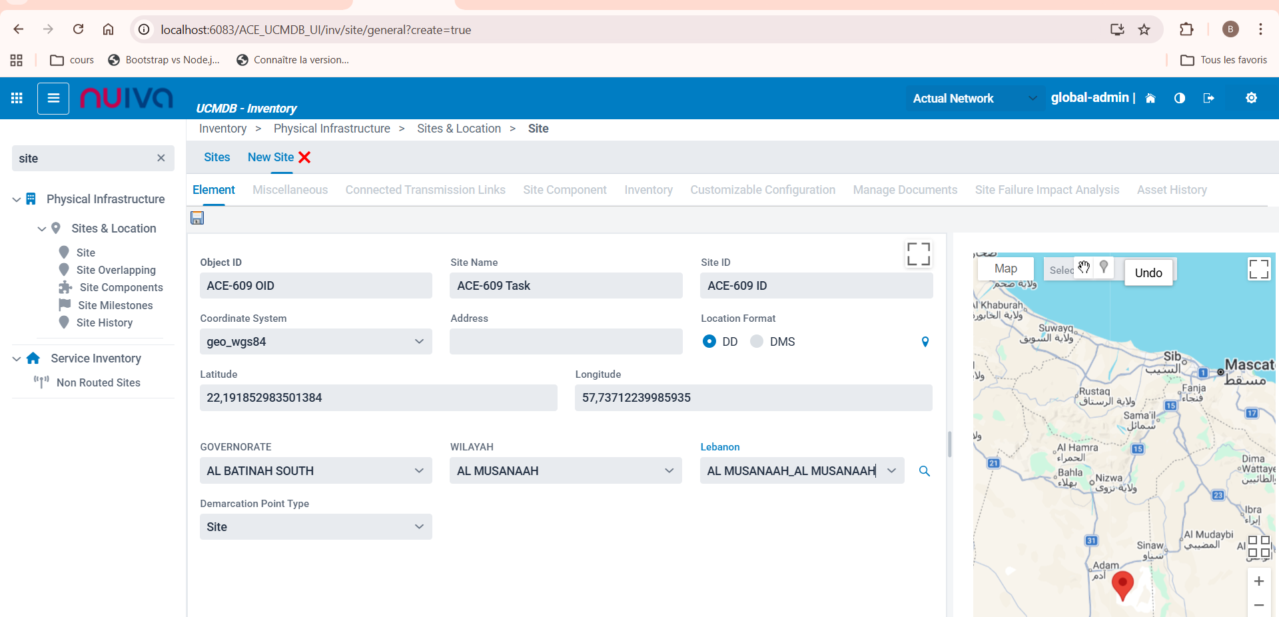Image resolution: width=1279 pixels, height=617 pixels.
Task: Click the blue location pin icon
Action: coord(925,342)
